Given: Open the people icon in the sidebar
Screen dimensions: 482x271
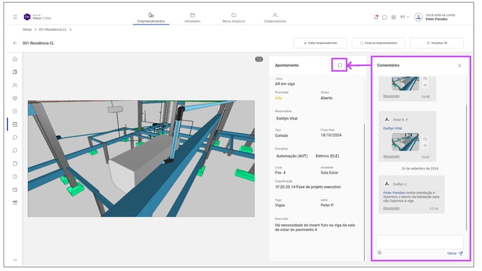Looking at the screenshot, I should (15, 85).
